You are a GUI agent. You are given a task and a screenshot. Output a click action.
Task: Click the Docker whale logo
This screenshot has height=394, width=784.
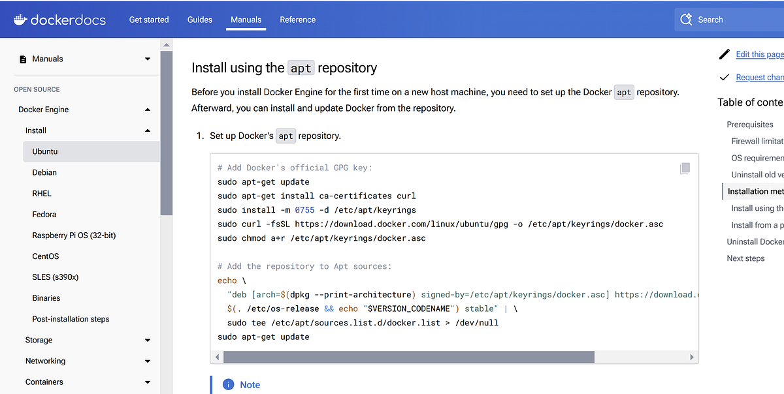pyautogui.click(x=19, y=19)
